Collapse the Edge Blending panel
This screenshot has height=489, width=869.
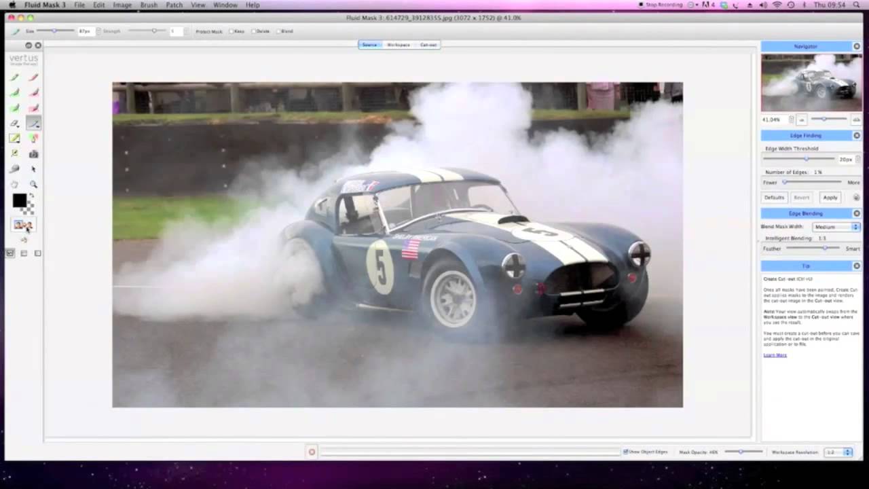857,213
